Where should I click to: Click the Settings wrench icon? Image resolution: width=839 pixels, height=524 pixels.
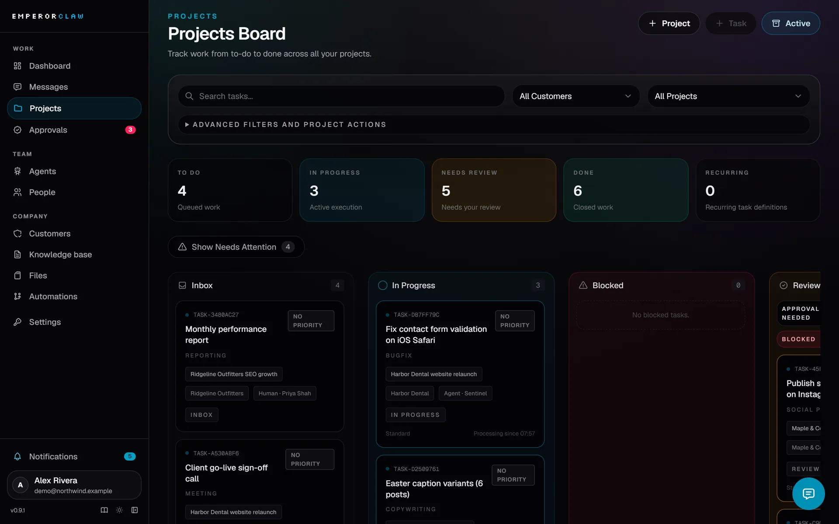click(x=17, y=322)
